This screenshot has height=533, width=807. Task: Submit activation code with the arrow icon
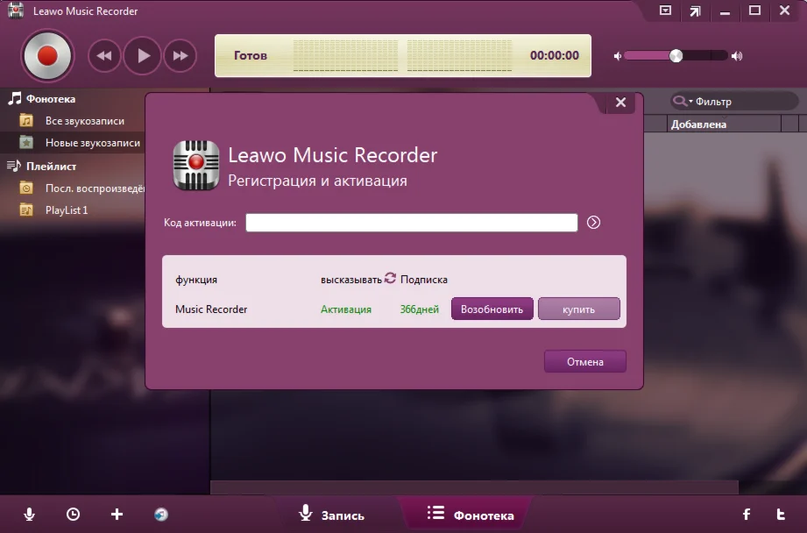pyautogui.click(x=593, y=223)
